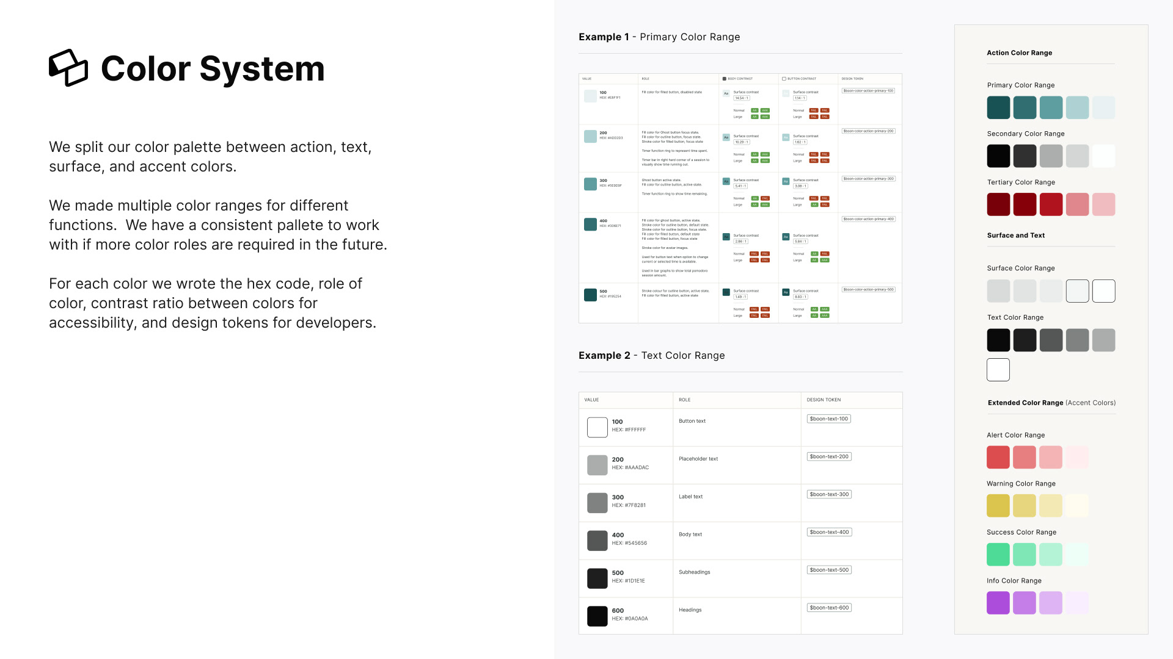Select the $boon-text-100 design token tag
The width and height of the screenshot is (1173, 659).
(828, 419)
